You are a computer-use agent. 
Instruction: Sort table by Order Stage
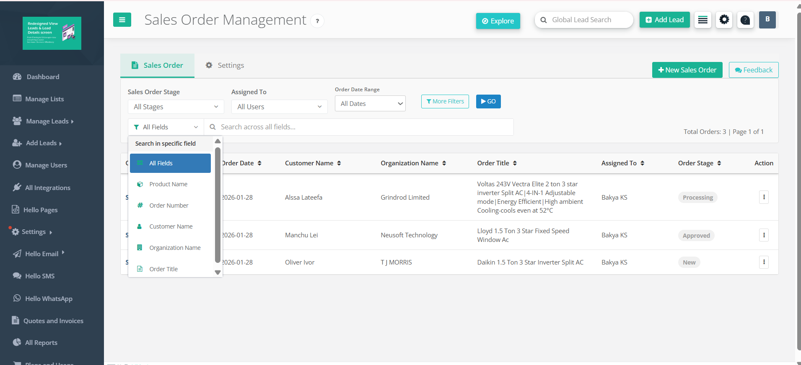tap(700, 163)
